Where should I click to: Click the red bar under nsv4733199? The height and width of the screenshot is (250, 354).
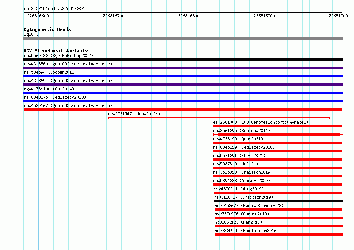pyautogui.click(x=277, y=143)
